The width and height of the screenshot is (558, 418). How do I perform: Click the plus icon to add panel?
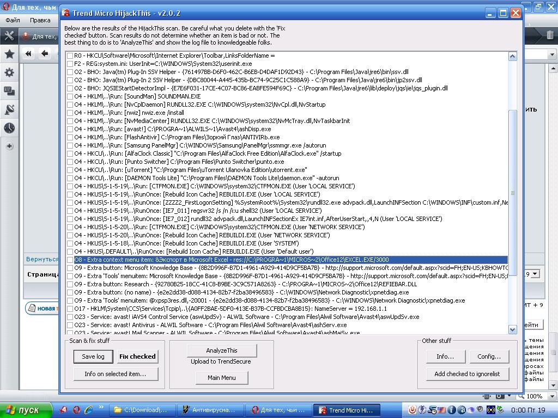[9, 146]
